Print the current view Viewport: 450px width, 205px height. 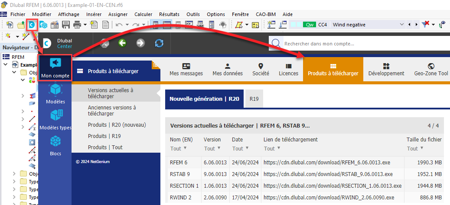77,25
